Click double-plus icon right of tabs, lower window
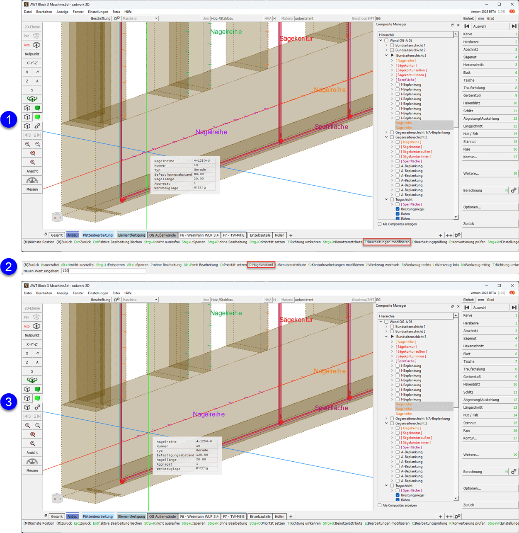 pos(449,516)
